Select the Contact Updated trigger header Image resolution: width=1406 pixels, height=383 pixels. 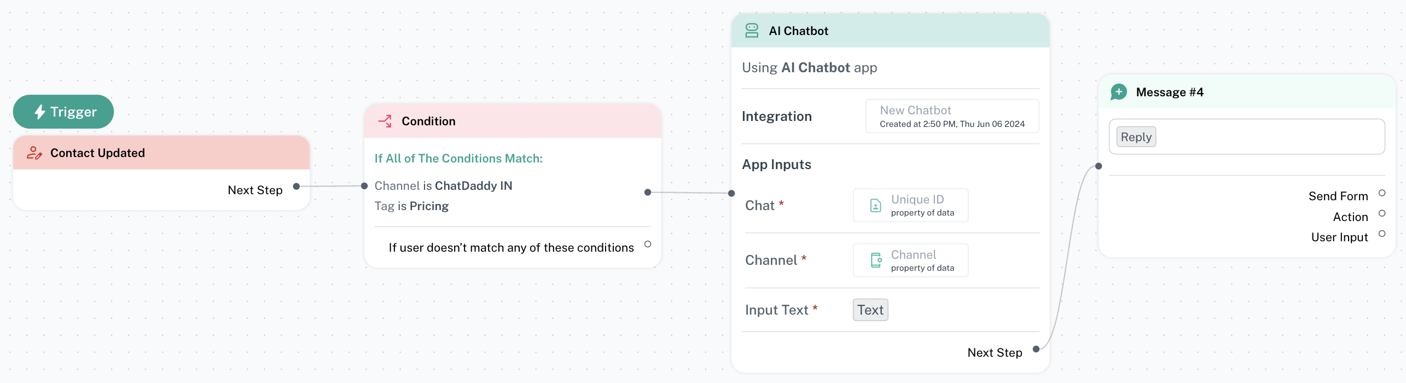(x=161, y=153)
